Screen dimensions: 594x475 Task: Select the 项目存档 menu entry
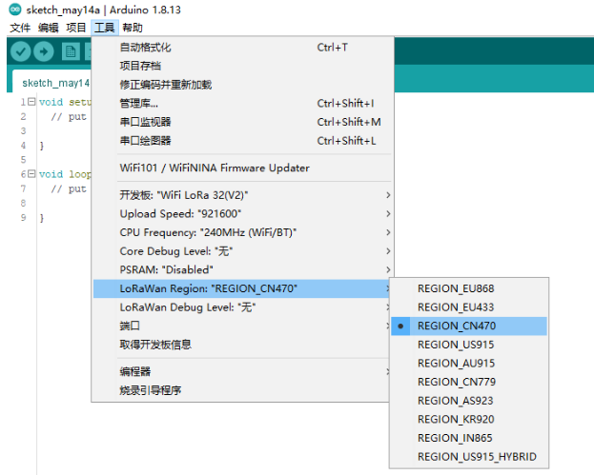coord(243,66)
